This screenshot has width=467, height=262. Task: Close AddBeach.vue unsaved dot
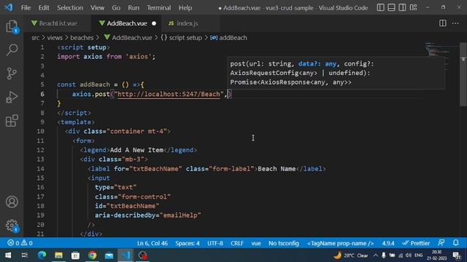coord(154,23)
